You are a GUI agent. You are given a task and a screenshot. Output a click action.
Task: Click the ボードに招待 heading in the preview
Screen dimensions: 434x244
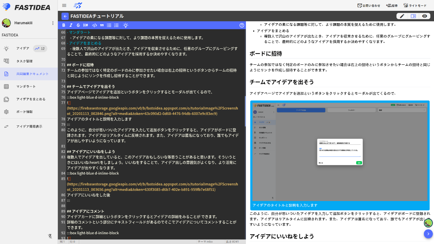coord(266,53)
